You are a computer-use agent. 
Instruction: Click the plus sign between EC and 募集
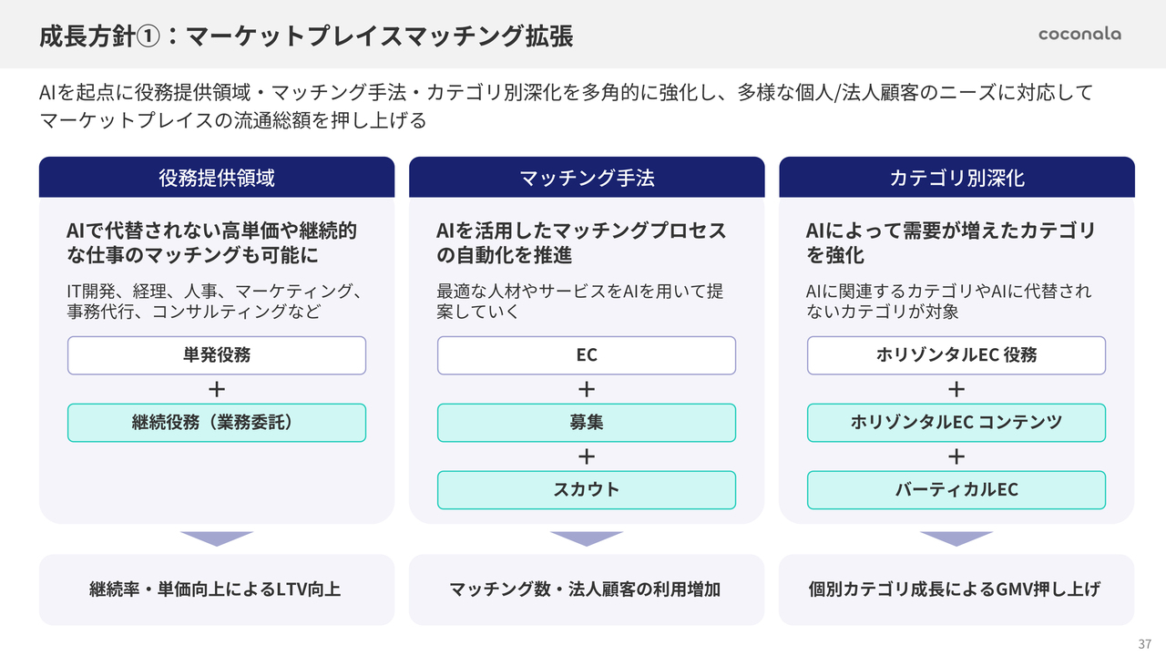pos(587,389)
